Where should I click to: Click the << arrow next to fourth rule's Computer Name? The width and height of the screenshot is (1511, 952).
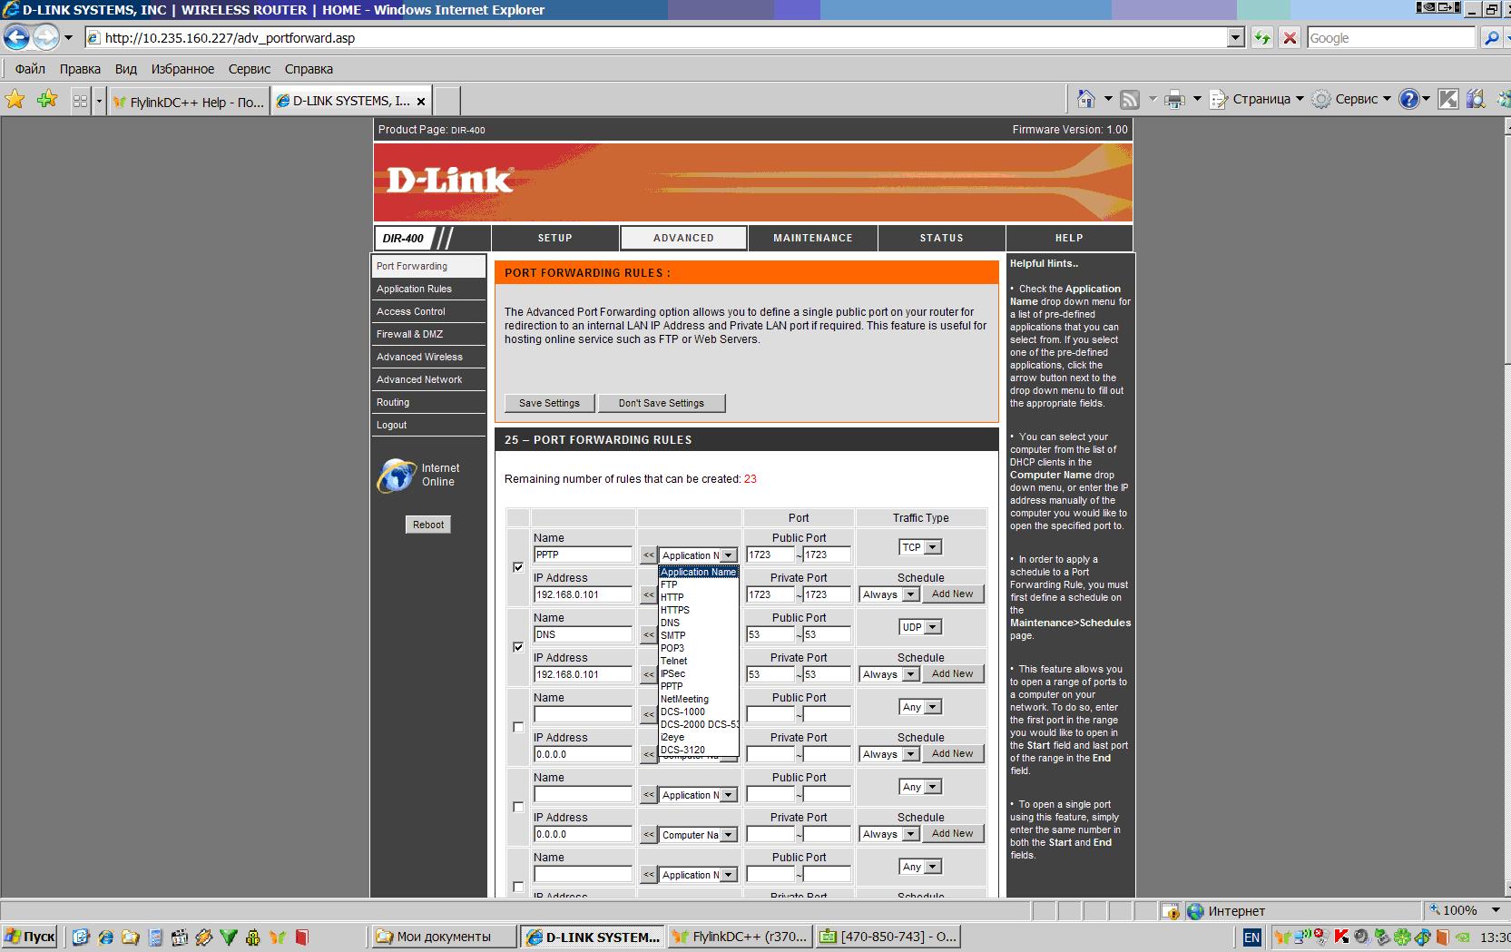click(648, 835)
